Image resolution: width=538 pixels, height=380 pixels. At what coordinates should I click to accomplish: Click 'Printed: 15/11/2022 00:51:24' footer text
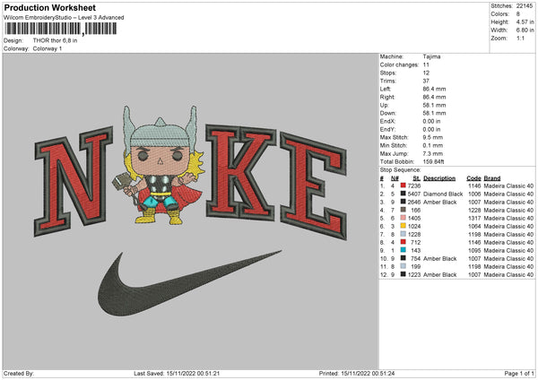[357, 374]
